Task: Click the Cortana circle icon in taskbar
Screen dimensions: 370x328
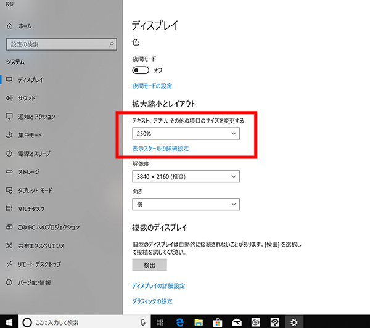Action: pyautogui.click(x=27, y=322)
